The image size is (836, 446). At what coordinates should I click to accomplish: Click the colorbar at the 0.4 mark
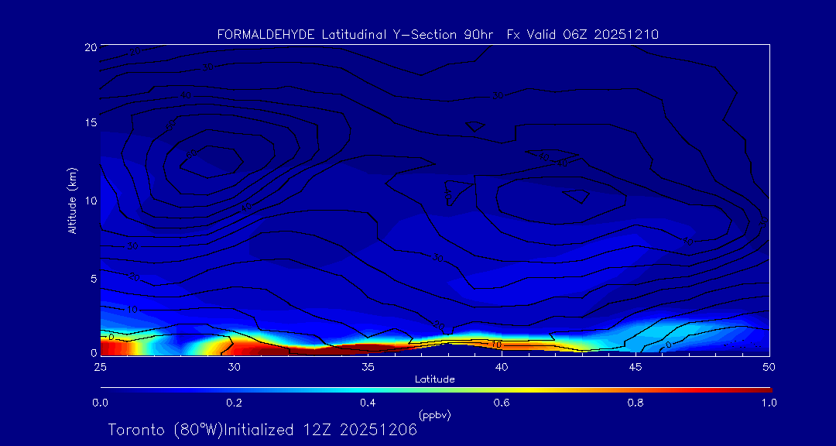[x=368, y=389]
